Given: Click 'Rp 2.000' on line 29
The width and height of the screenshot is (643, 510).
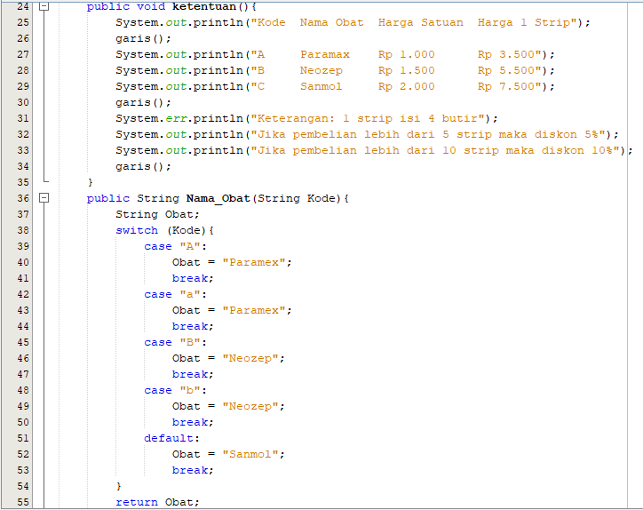Looking at the screenshot, I should [x=407, y=86].
